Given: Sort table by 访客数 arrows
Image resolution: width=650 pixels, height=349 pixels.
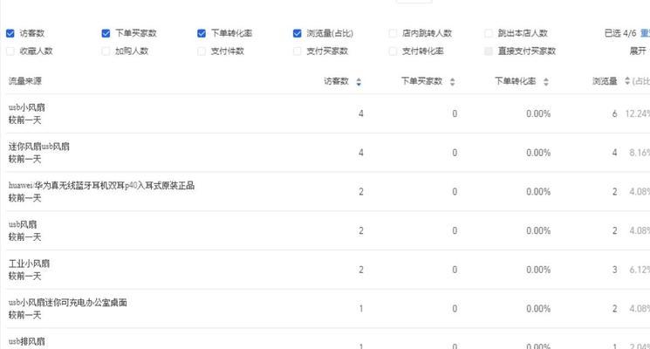Looking at the screenshot, I should [x=359, y=82].
